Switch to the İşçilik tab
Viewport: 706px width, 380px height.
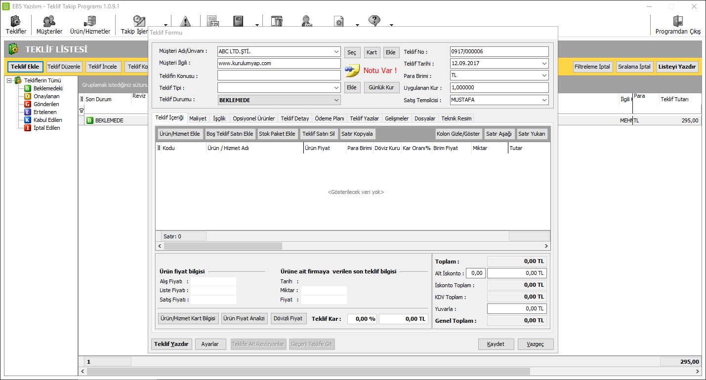point(219,118)
